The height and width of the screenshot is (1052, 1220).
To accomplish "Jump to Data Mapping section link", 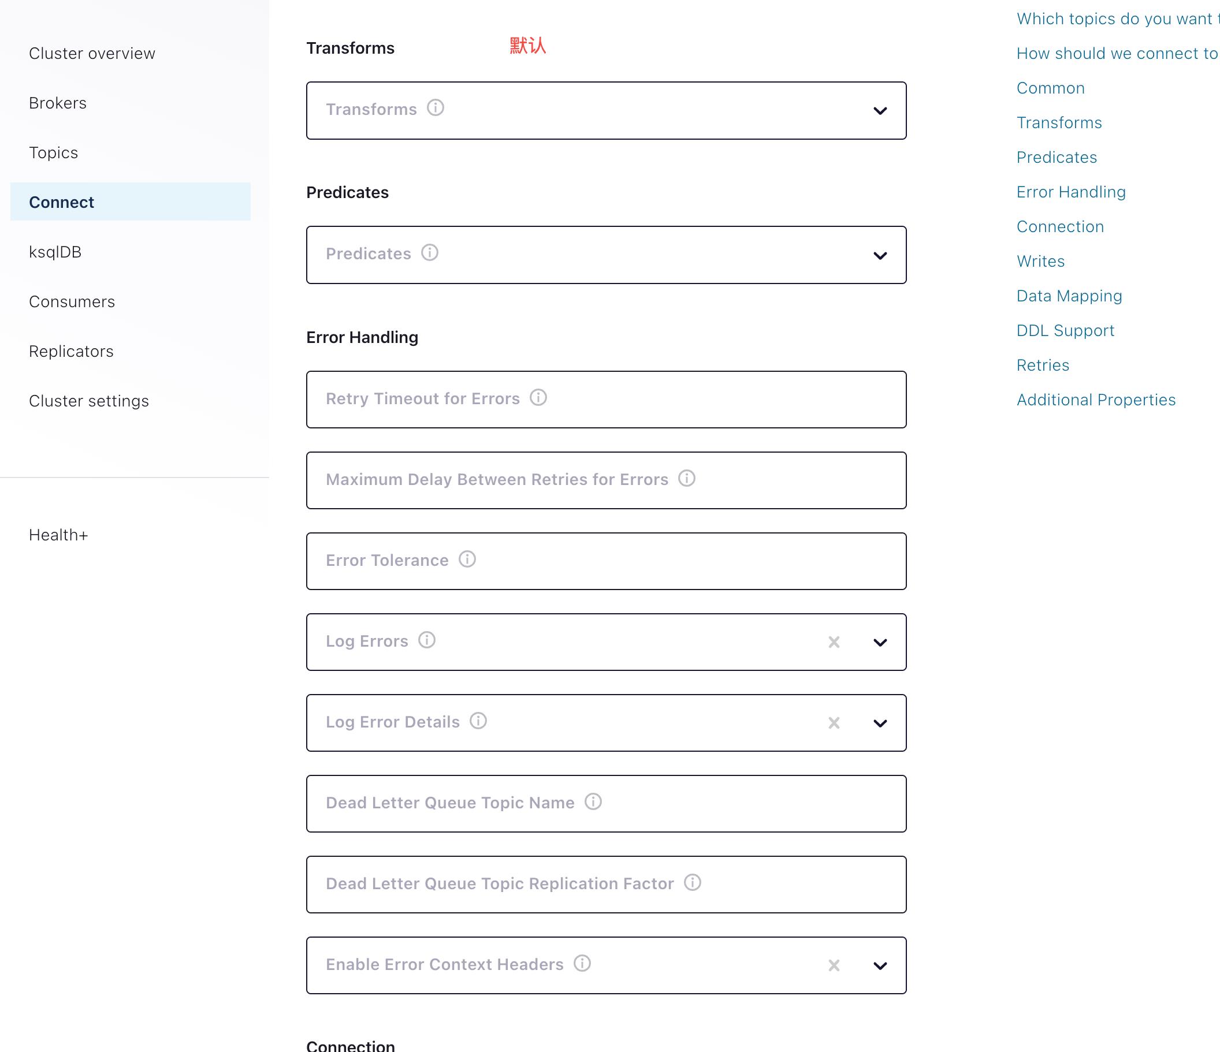I will (1069, 296).
